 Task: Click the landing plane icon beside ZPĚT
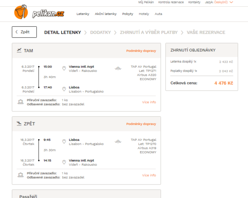pos(19,123)
